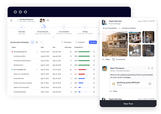The height and width of the screenshot is (114, 161).
Task: Open the John Black Residence project switcher
Action: coord(18,20)
